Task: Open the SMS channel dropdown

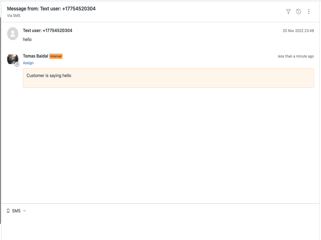Action: pos(16,211)
